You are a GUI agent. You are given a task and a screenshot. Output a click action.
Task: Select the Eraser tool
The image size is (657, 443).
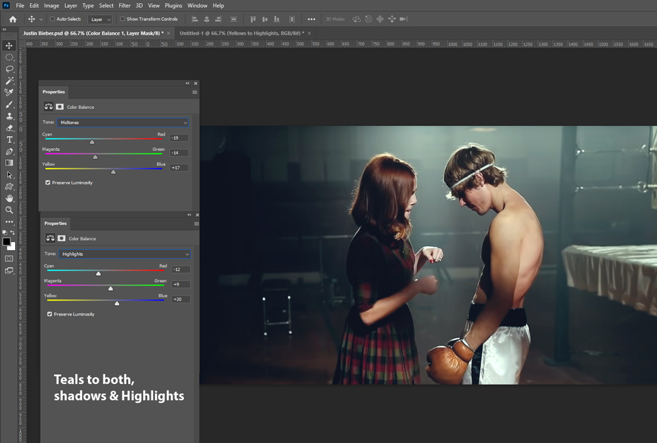[x=9, y=128]
